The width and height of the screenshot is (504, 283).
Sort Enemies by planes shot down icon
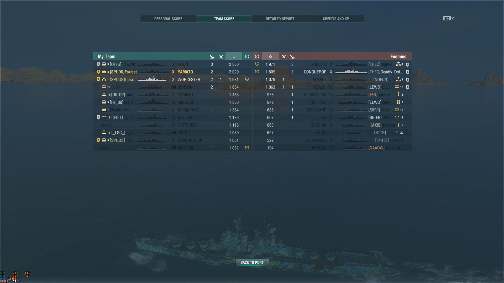click(x=283, y=57)
